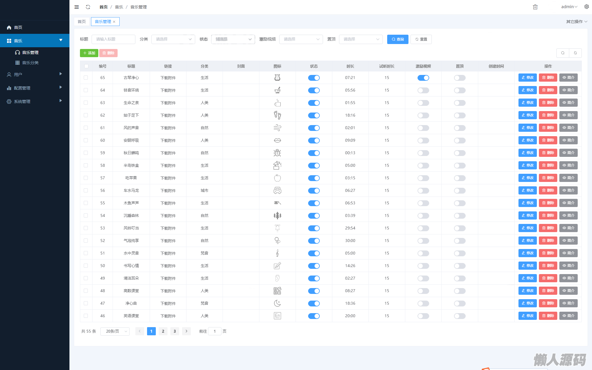The height and width of the screenshot is (370, 592).
Task: Open the 分类 filter dropdown
Action: (x=173, y=39)
